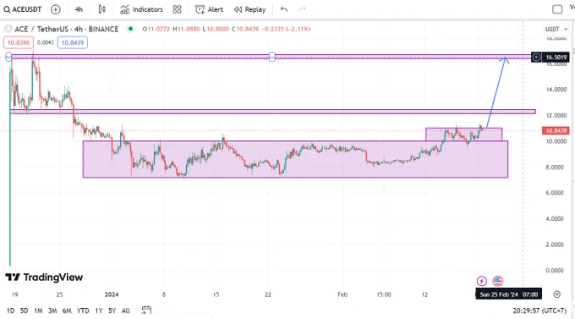Image resolution: width=575 pixels, height=319 pixels.
Task: Open the layout setup square icon
Action: 557,9
